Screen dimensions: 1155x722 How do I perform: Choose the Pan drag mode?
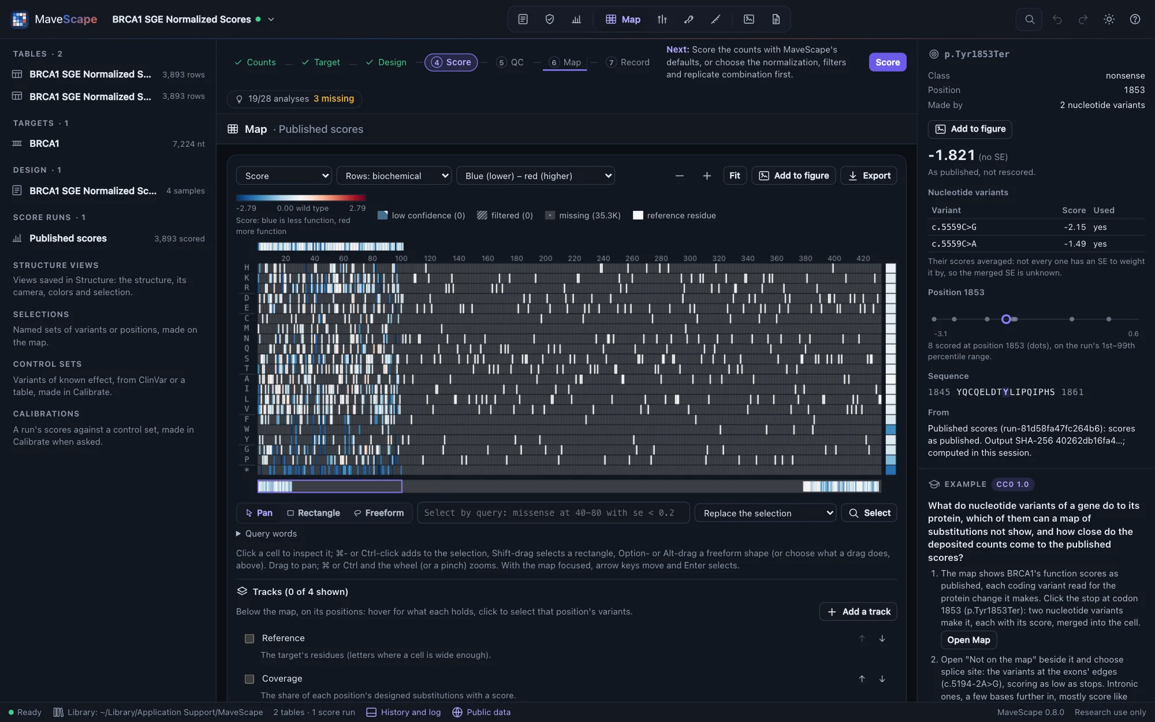tap(259, 513)
